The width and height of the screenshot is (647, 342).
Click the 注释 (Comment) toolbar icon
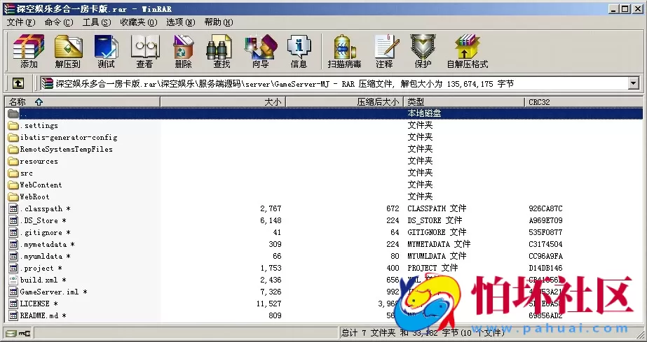click(384, 51)
